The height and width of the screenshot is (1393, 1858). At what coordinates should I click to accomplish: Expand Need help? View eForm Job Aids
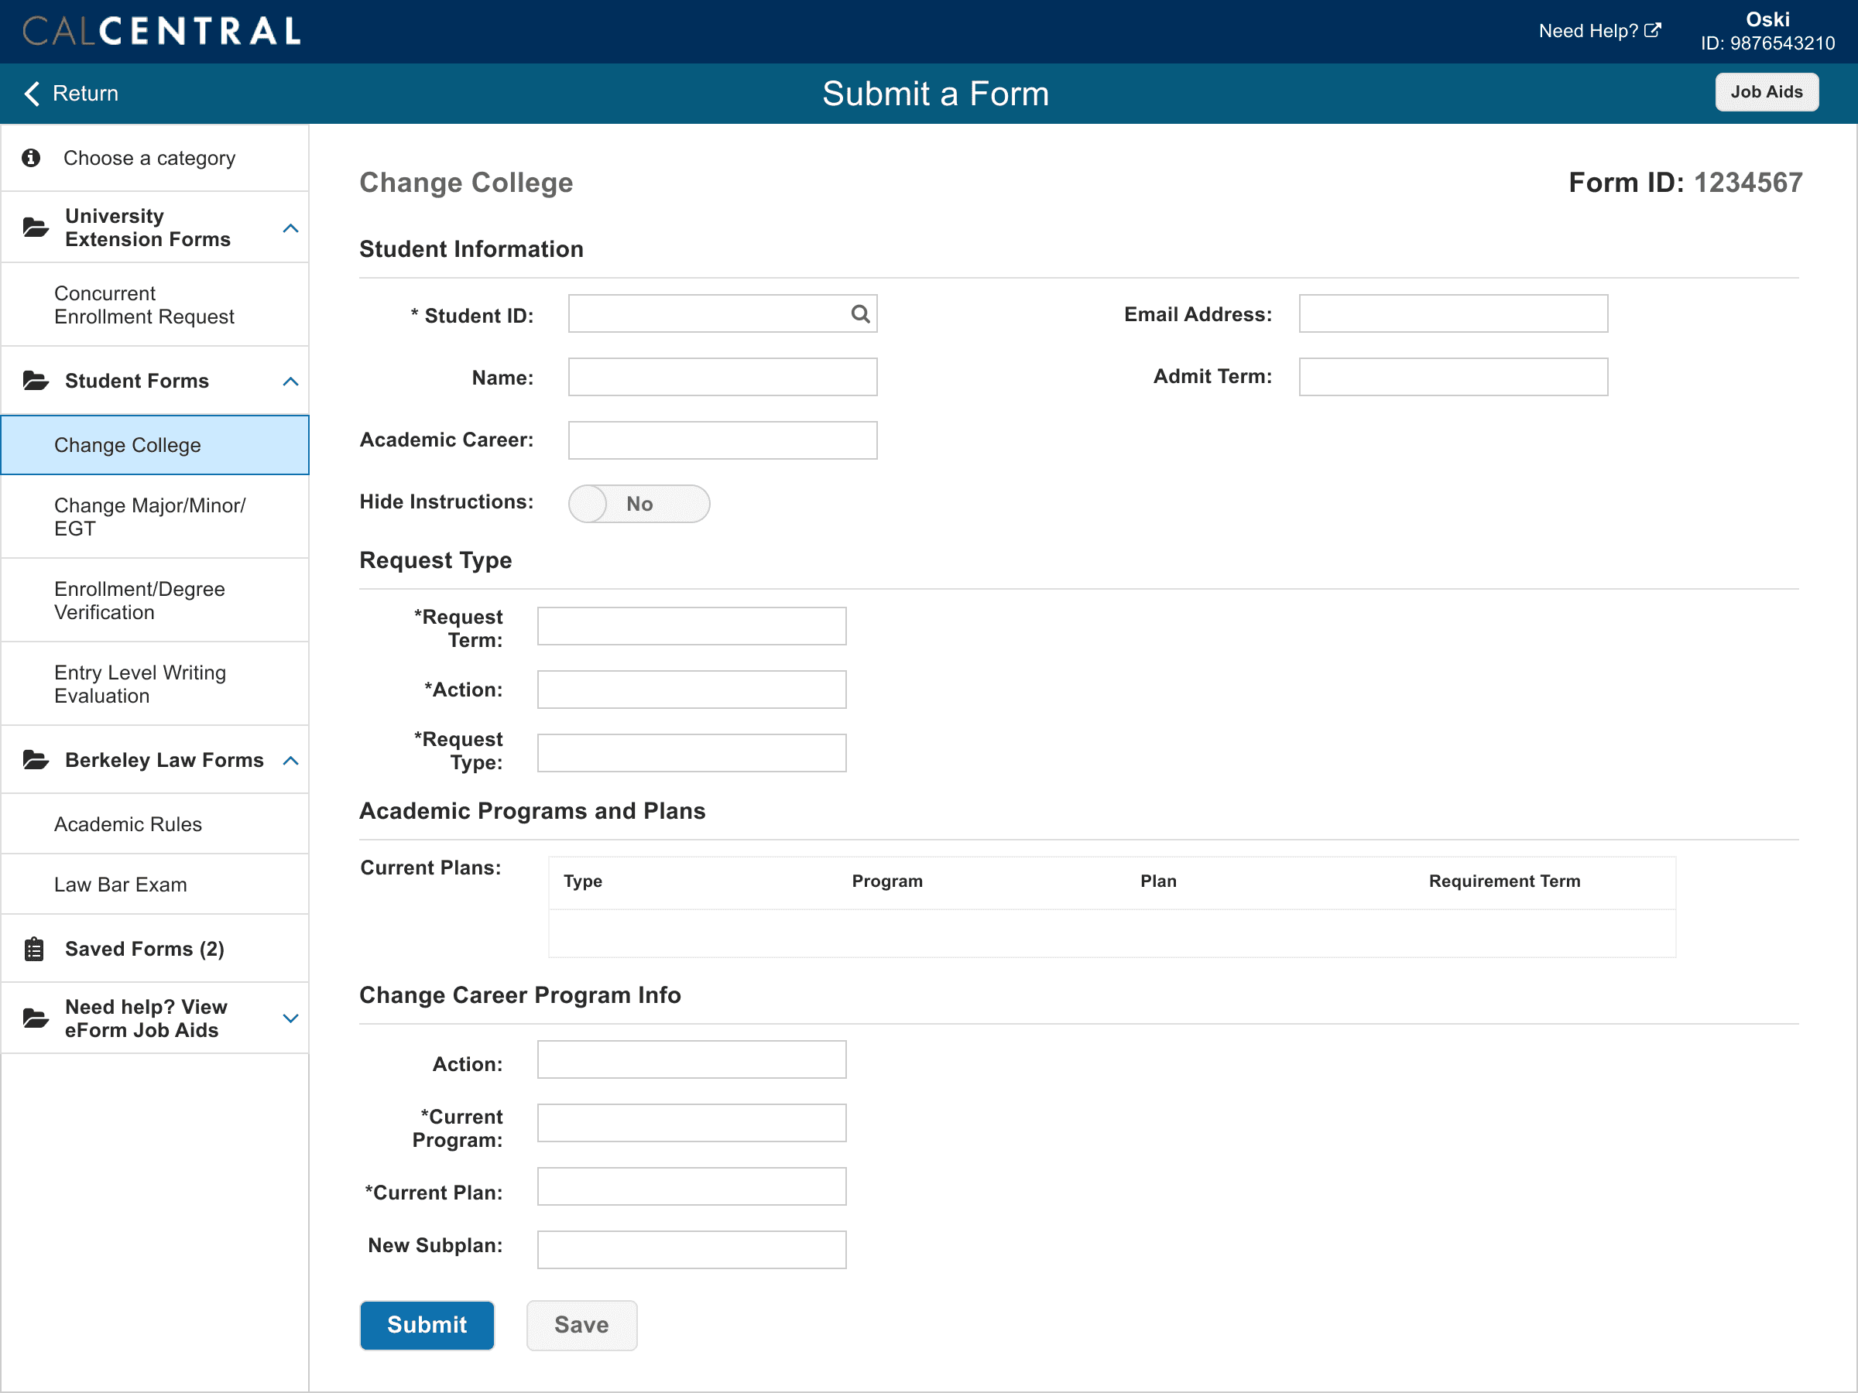tap(290, 1018)
